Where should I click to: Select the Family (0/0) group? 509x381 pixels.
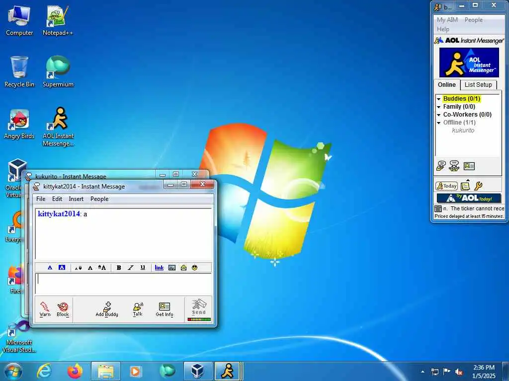(459, 107)
